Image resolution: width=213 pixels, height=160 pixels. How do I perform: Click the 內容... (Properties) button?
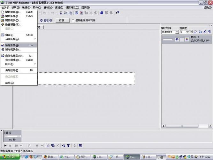coord(63,20)
